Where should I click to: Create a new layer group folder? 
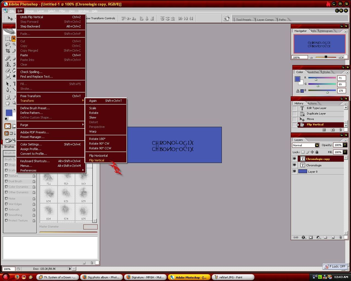pos(325,237)
